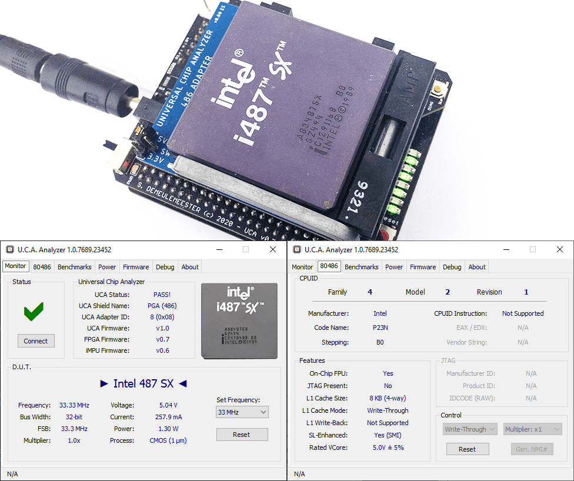Open the Firmware tab in left window
The width and height of the screenshot is (574, 481).
(x=136, y=267)
